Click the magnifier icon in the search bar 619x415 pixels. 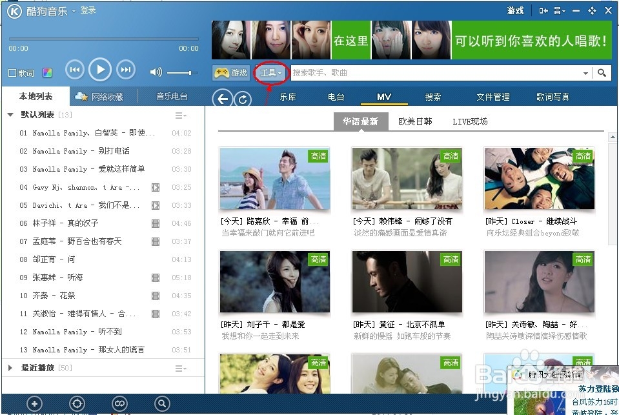click(x=601, y=72)
